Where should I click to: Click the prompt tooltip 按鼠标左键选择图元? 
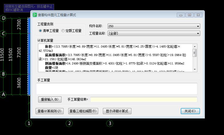(29, 8)
